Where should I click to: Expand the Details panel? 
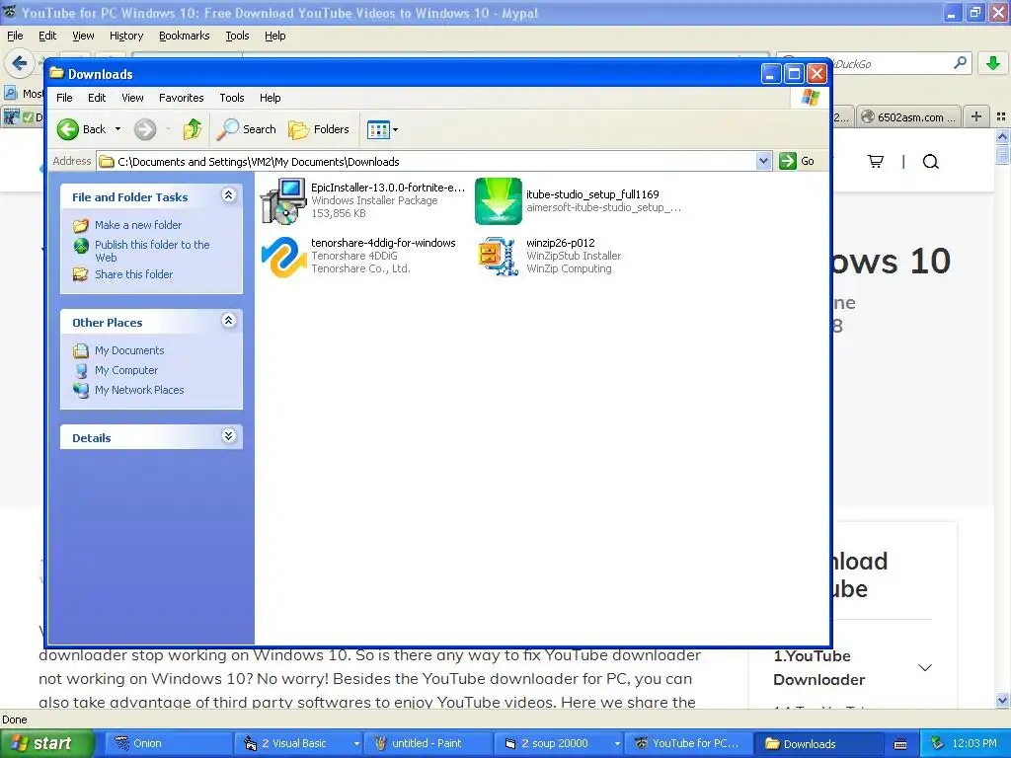pos(228,435)
